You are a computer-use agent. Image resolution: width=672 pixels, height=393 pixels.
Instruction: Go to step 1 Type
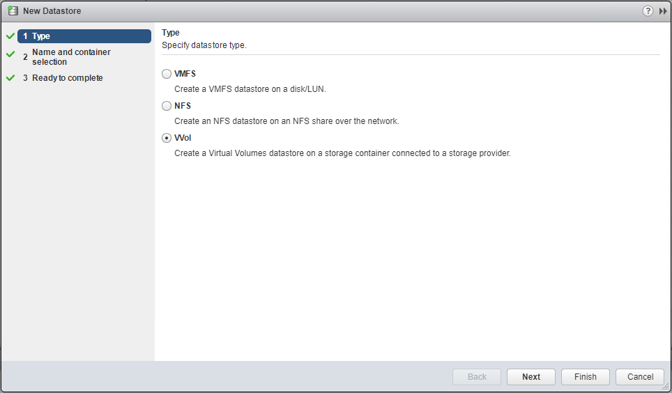point(84,36)
